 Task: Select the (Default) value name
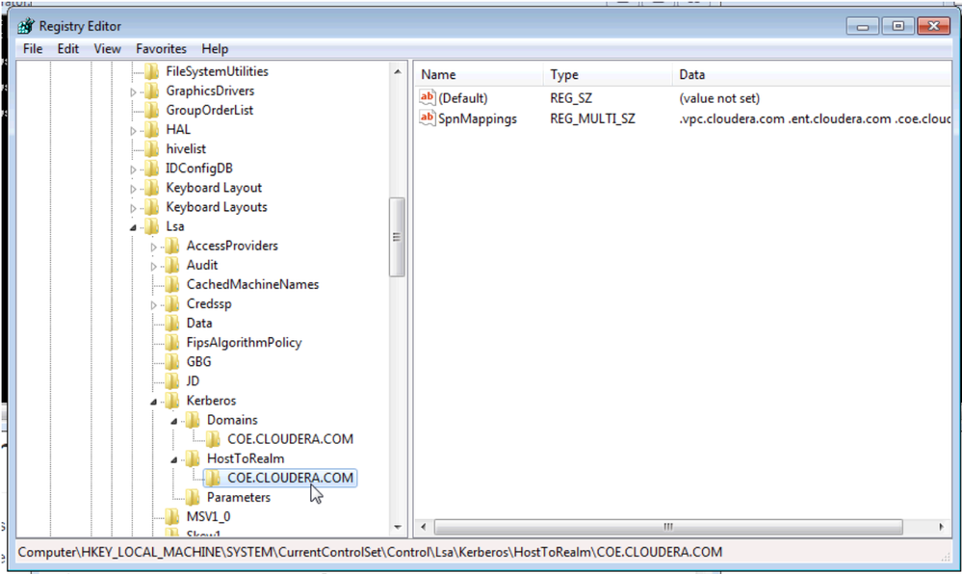click(463, 98)
